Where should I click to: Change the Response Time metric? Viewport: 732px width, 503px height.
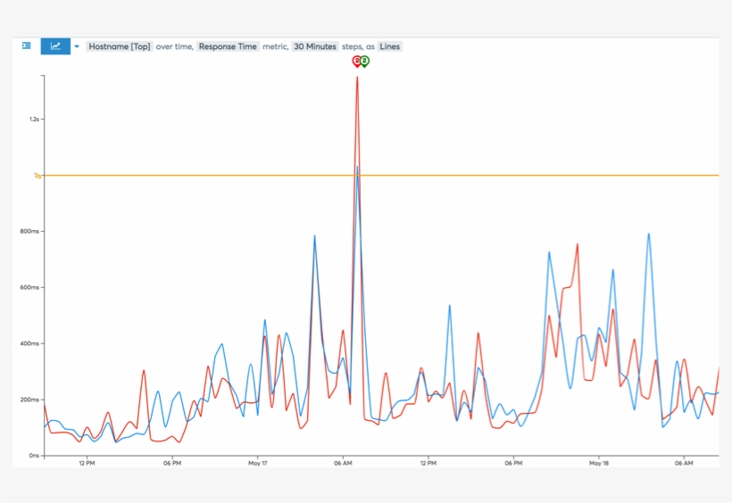click(x=228, y=46)
